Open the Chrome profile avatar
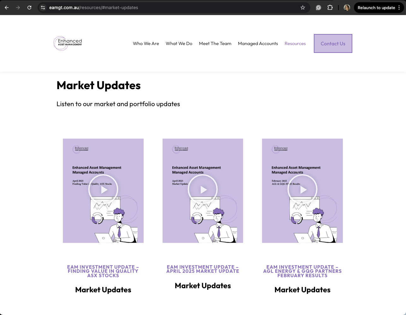Screen dimensions: 406x315 (x=347, y=8)
